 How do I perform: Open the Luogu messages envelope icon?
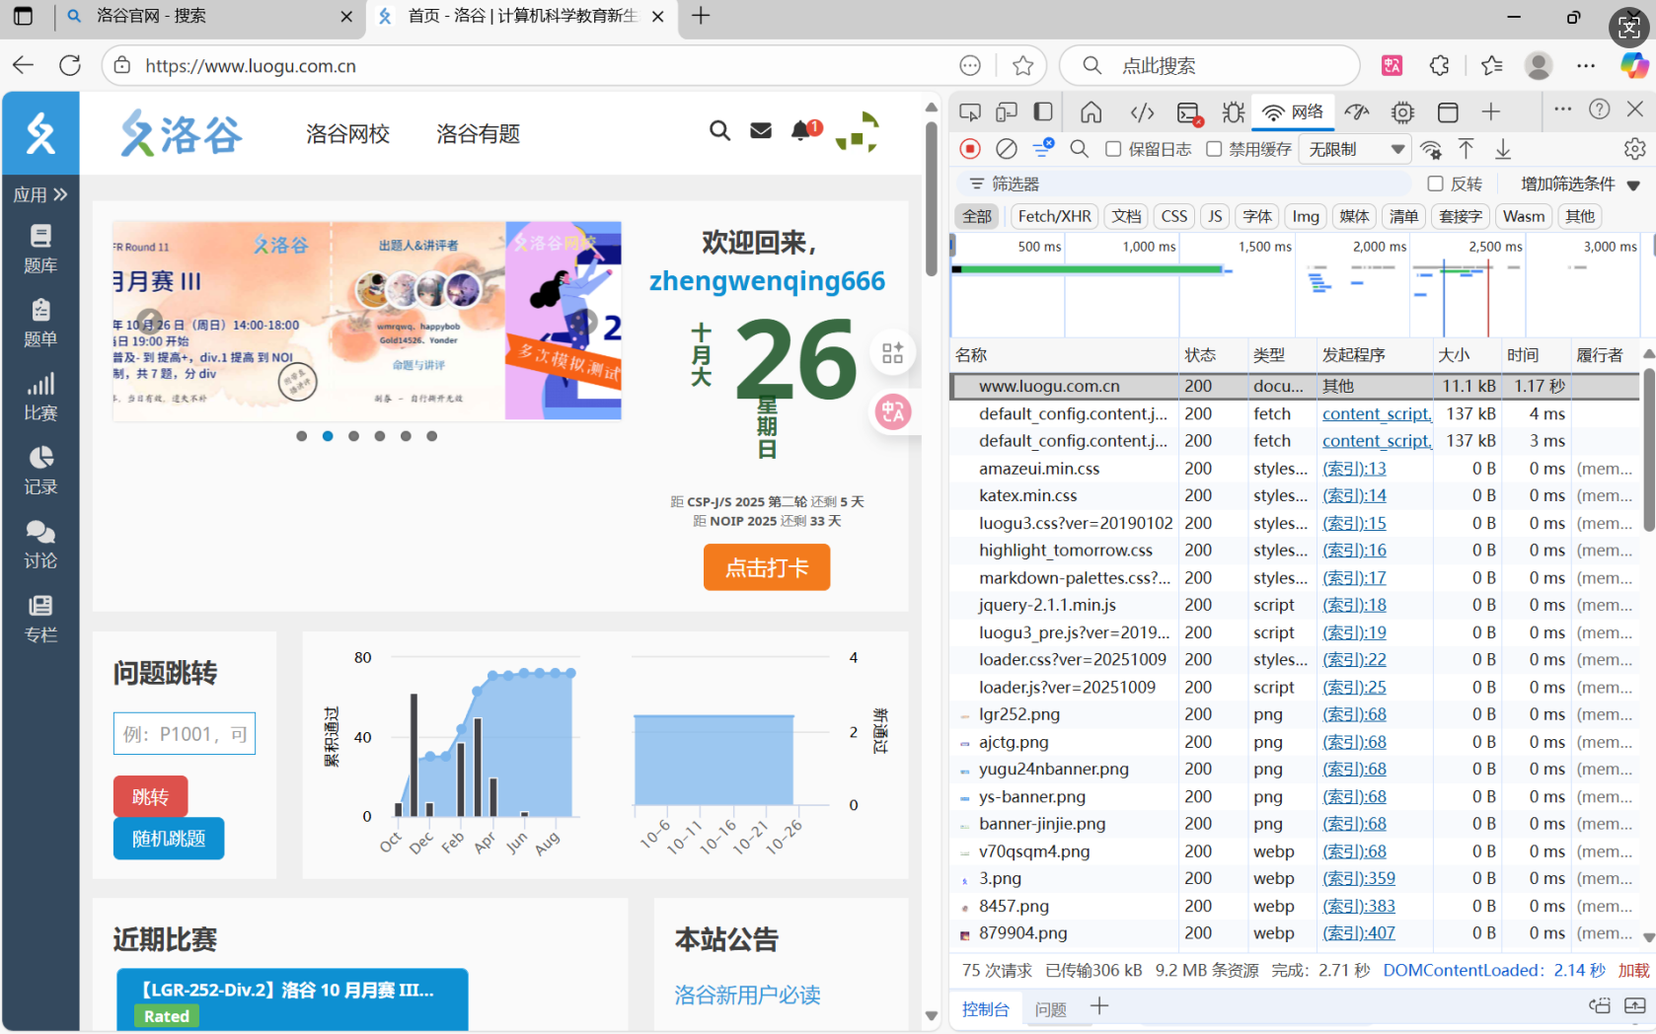[760, 130]
